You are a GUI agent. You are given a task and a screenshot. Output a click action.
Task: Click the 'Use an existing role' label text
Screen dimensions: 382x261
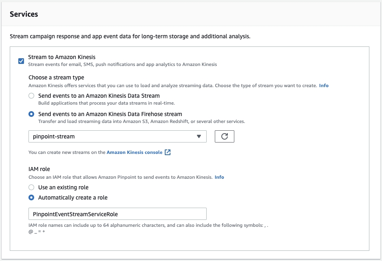pyautogui.click(x=63, y=187)
